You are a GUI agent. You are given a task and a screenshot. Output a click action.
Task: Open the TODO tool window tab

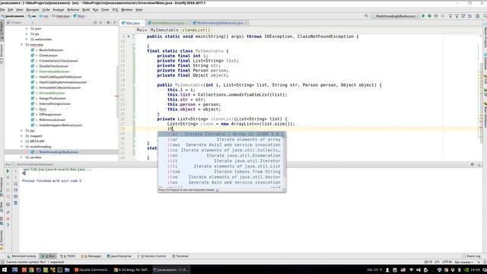click(68, 256)
